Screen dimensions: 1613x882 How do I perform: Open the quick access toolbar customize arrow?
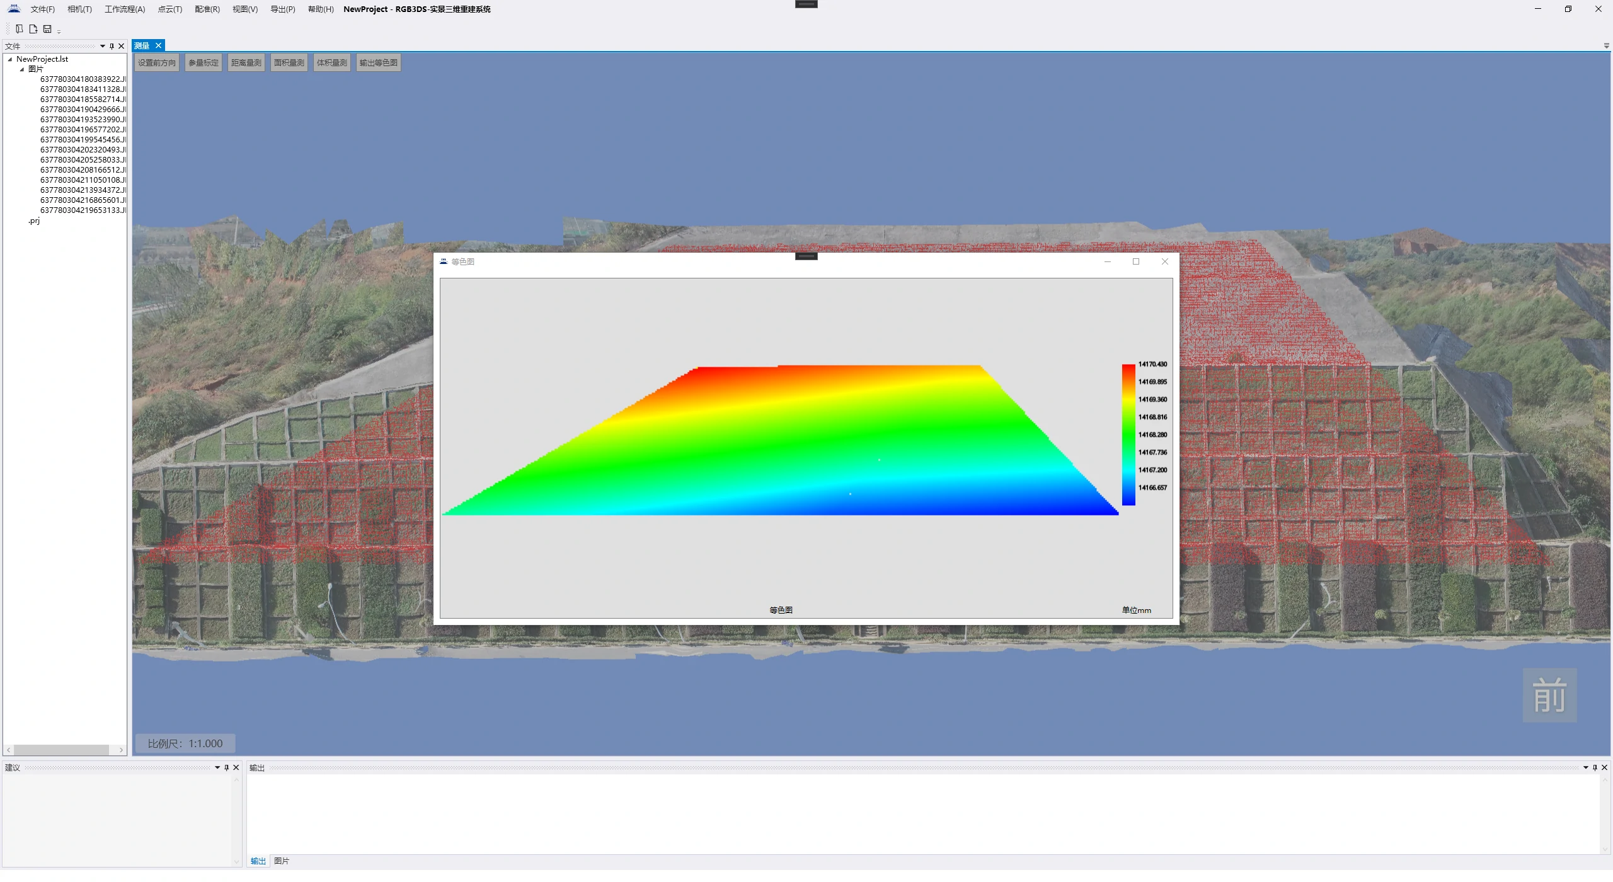tap(59, 31)
